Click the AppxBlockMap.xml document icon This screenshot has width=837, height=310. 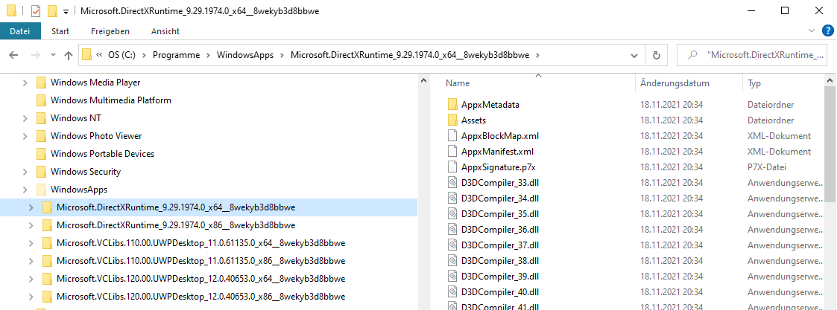pyautogui.click(x=452, y=136)
